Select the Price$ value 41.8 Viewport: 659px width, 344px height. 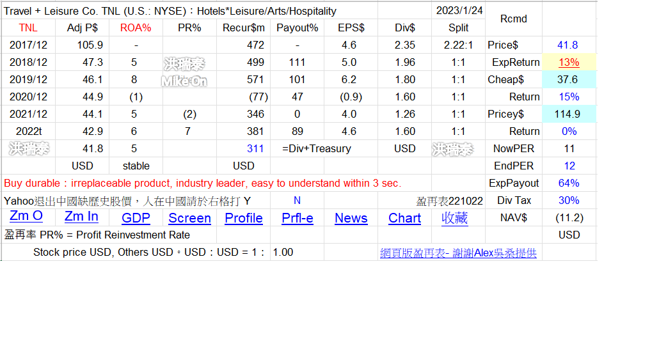(x=568, y=45)
